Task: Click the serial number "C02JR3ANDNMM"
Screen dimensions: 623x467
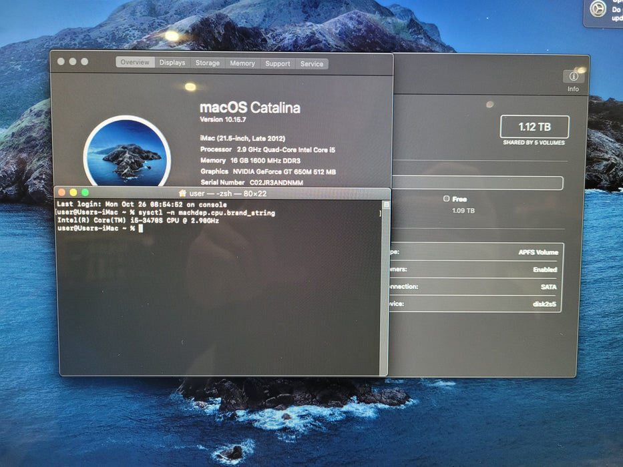Action: coord(276,182)
